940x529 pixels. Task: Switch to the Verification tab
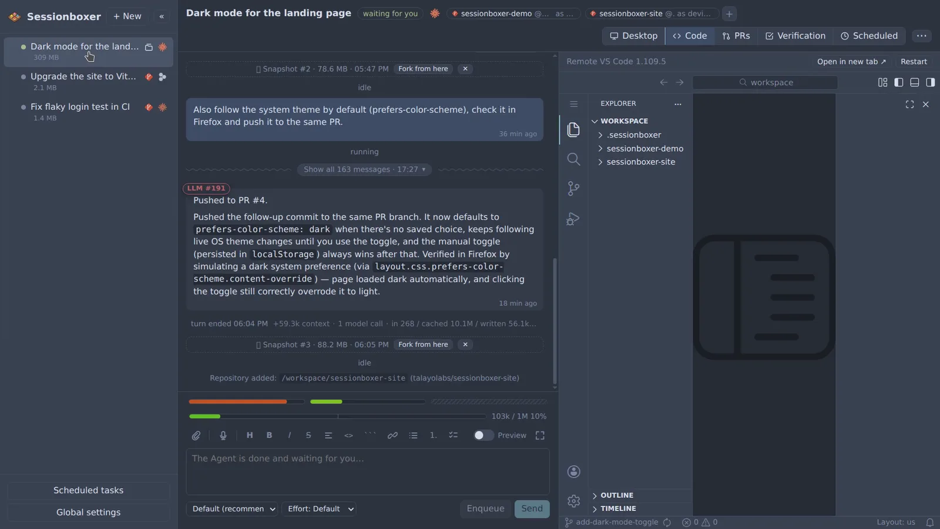(x=795, y=36)
